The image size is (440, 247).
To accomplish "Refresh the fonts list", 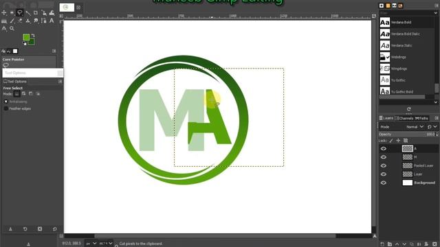I will (x=408, y=109).
